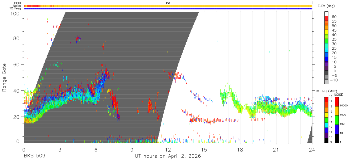Click the green 30–35 degree elevation swatch
Screen dimensions: 351x162
tap(326, 41)
